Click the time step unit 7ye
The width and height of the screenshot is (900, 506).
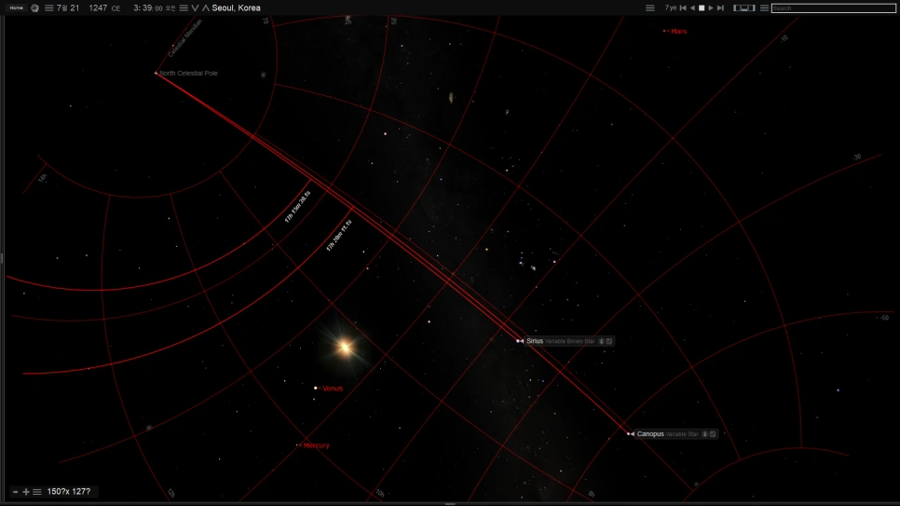pos(671,8)
